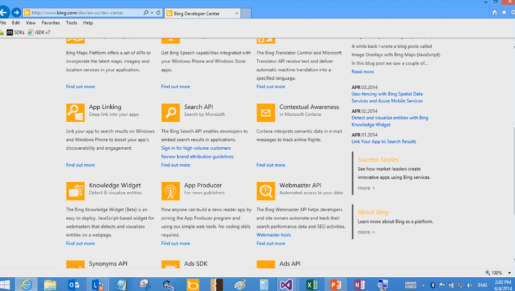Open the Edit menu

click(15, 23)
